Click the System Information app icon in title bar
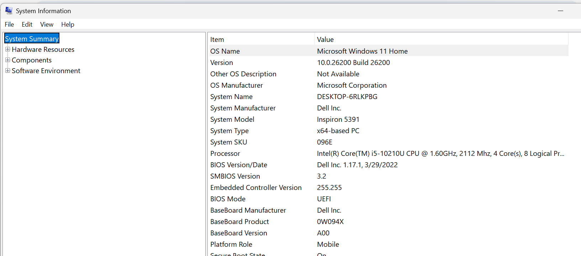581x256 pixels. pyautogui.click(x=9, y=11)
